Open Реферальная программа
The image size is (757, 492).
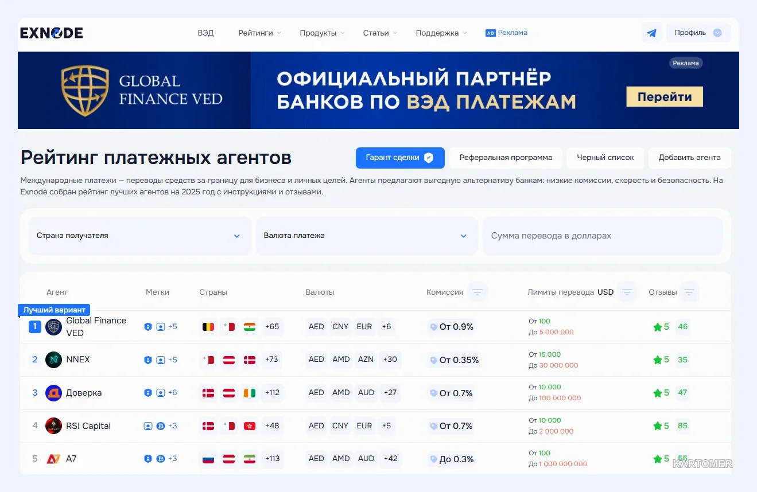(506, 158)
